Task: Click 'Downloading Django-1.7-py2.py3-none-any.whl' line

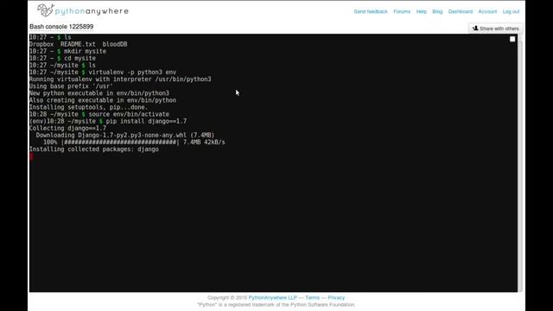Action: (124, 135)
